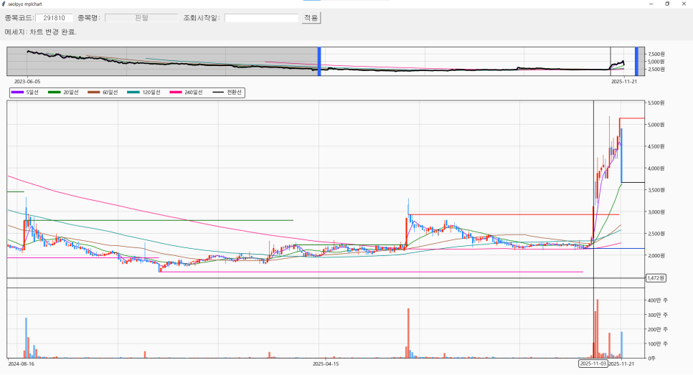Maximize or restore the chart window
Viewport: 693px width, 375px height.
[667, 4]
